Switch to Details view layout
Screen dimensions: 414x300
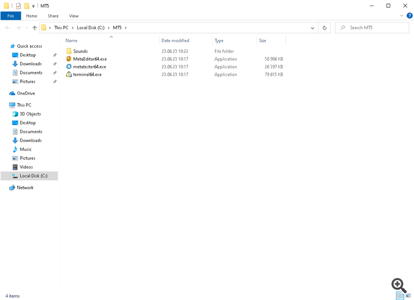[x=400, y=296]
